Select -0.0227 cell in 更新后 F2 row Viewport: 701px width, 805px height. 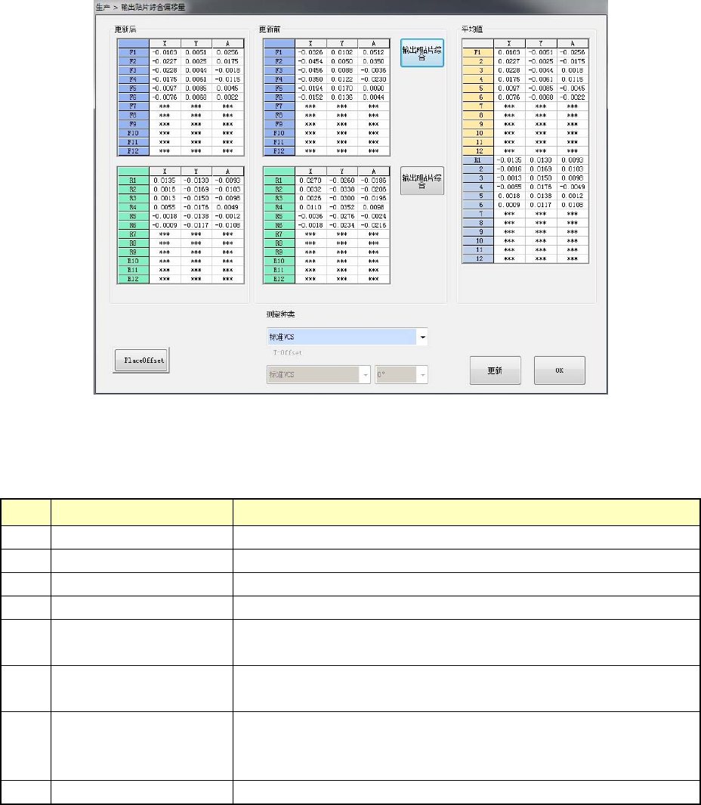pos(165,62)
